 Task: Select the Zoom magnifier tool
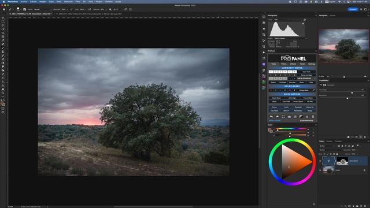tap(3, 92)
